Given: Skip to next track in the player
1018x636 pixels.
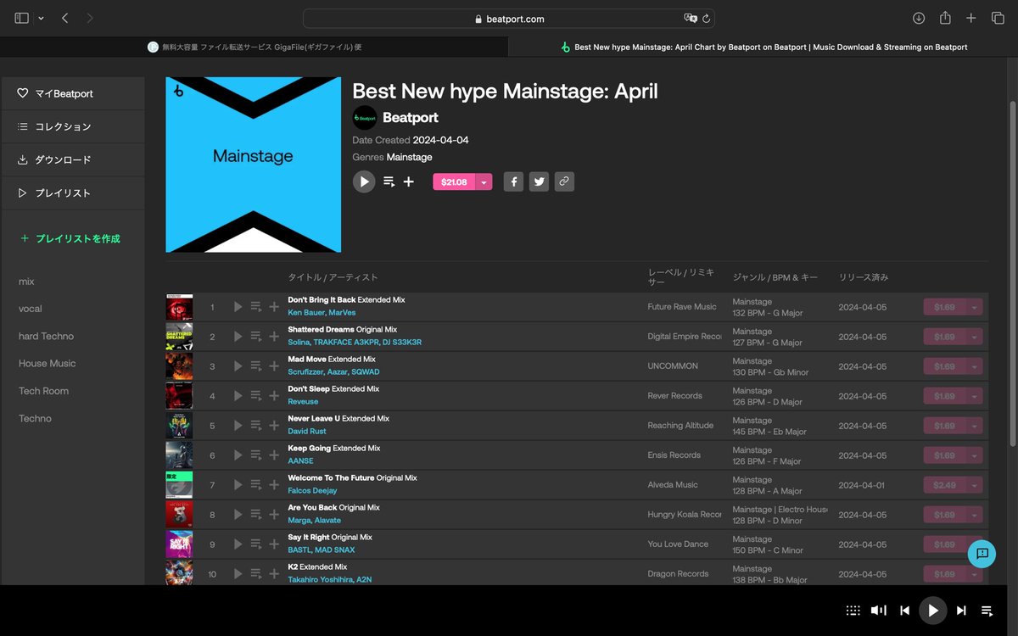Looking at the screenshot, I should pos(961,611).
